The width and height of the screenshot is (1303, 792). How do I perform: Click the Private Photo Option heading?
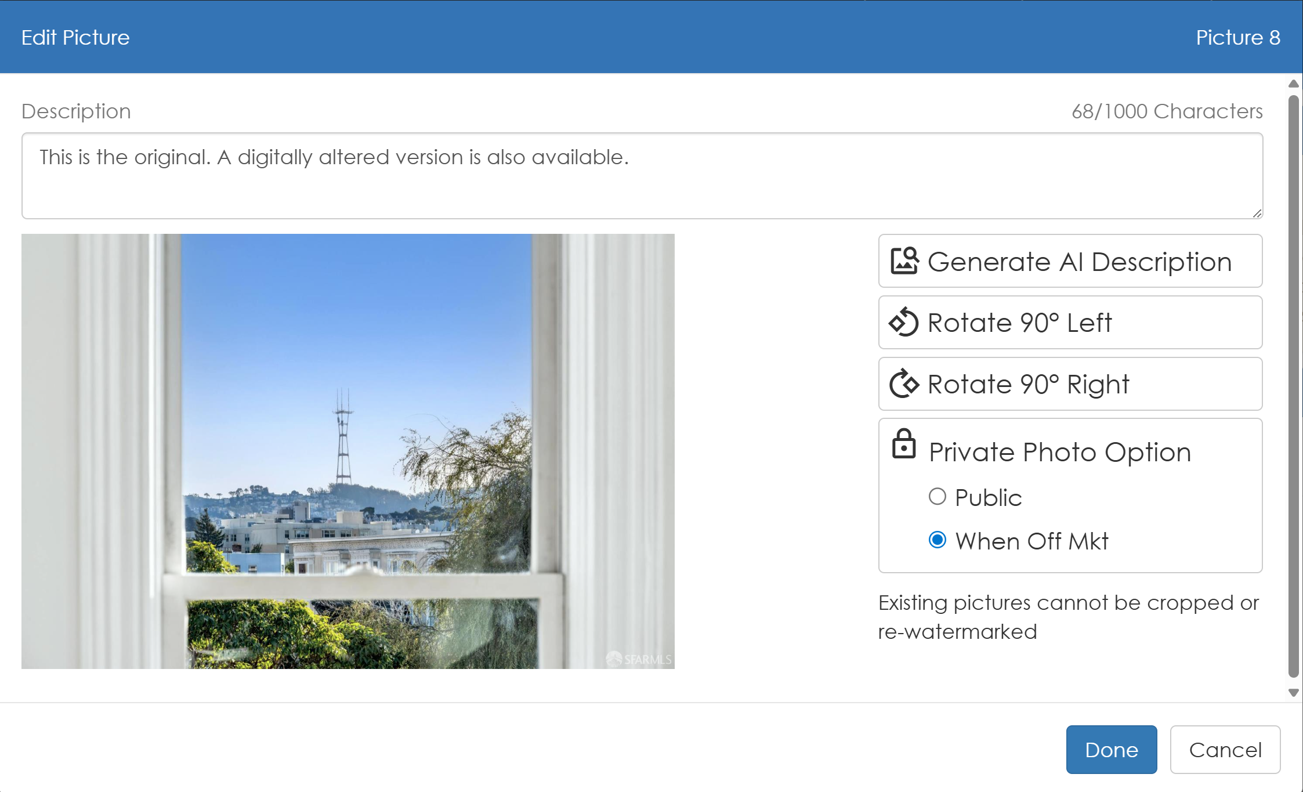point(1059,452)
